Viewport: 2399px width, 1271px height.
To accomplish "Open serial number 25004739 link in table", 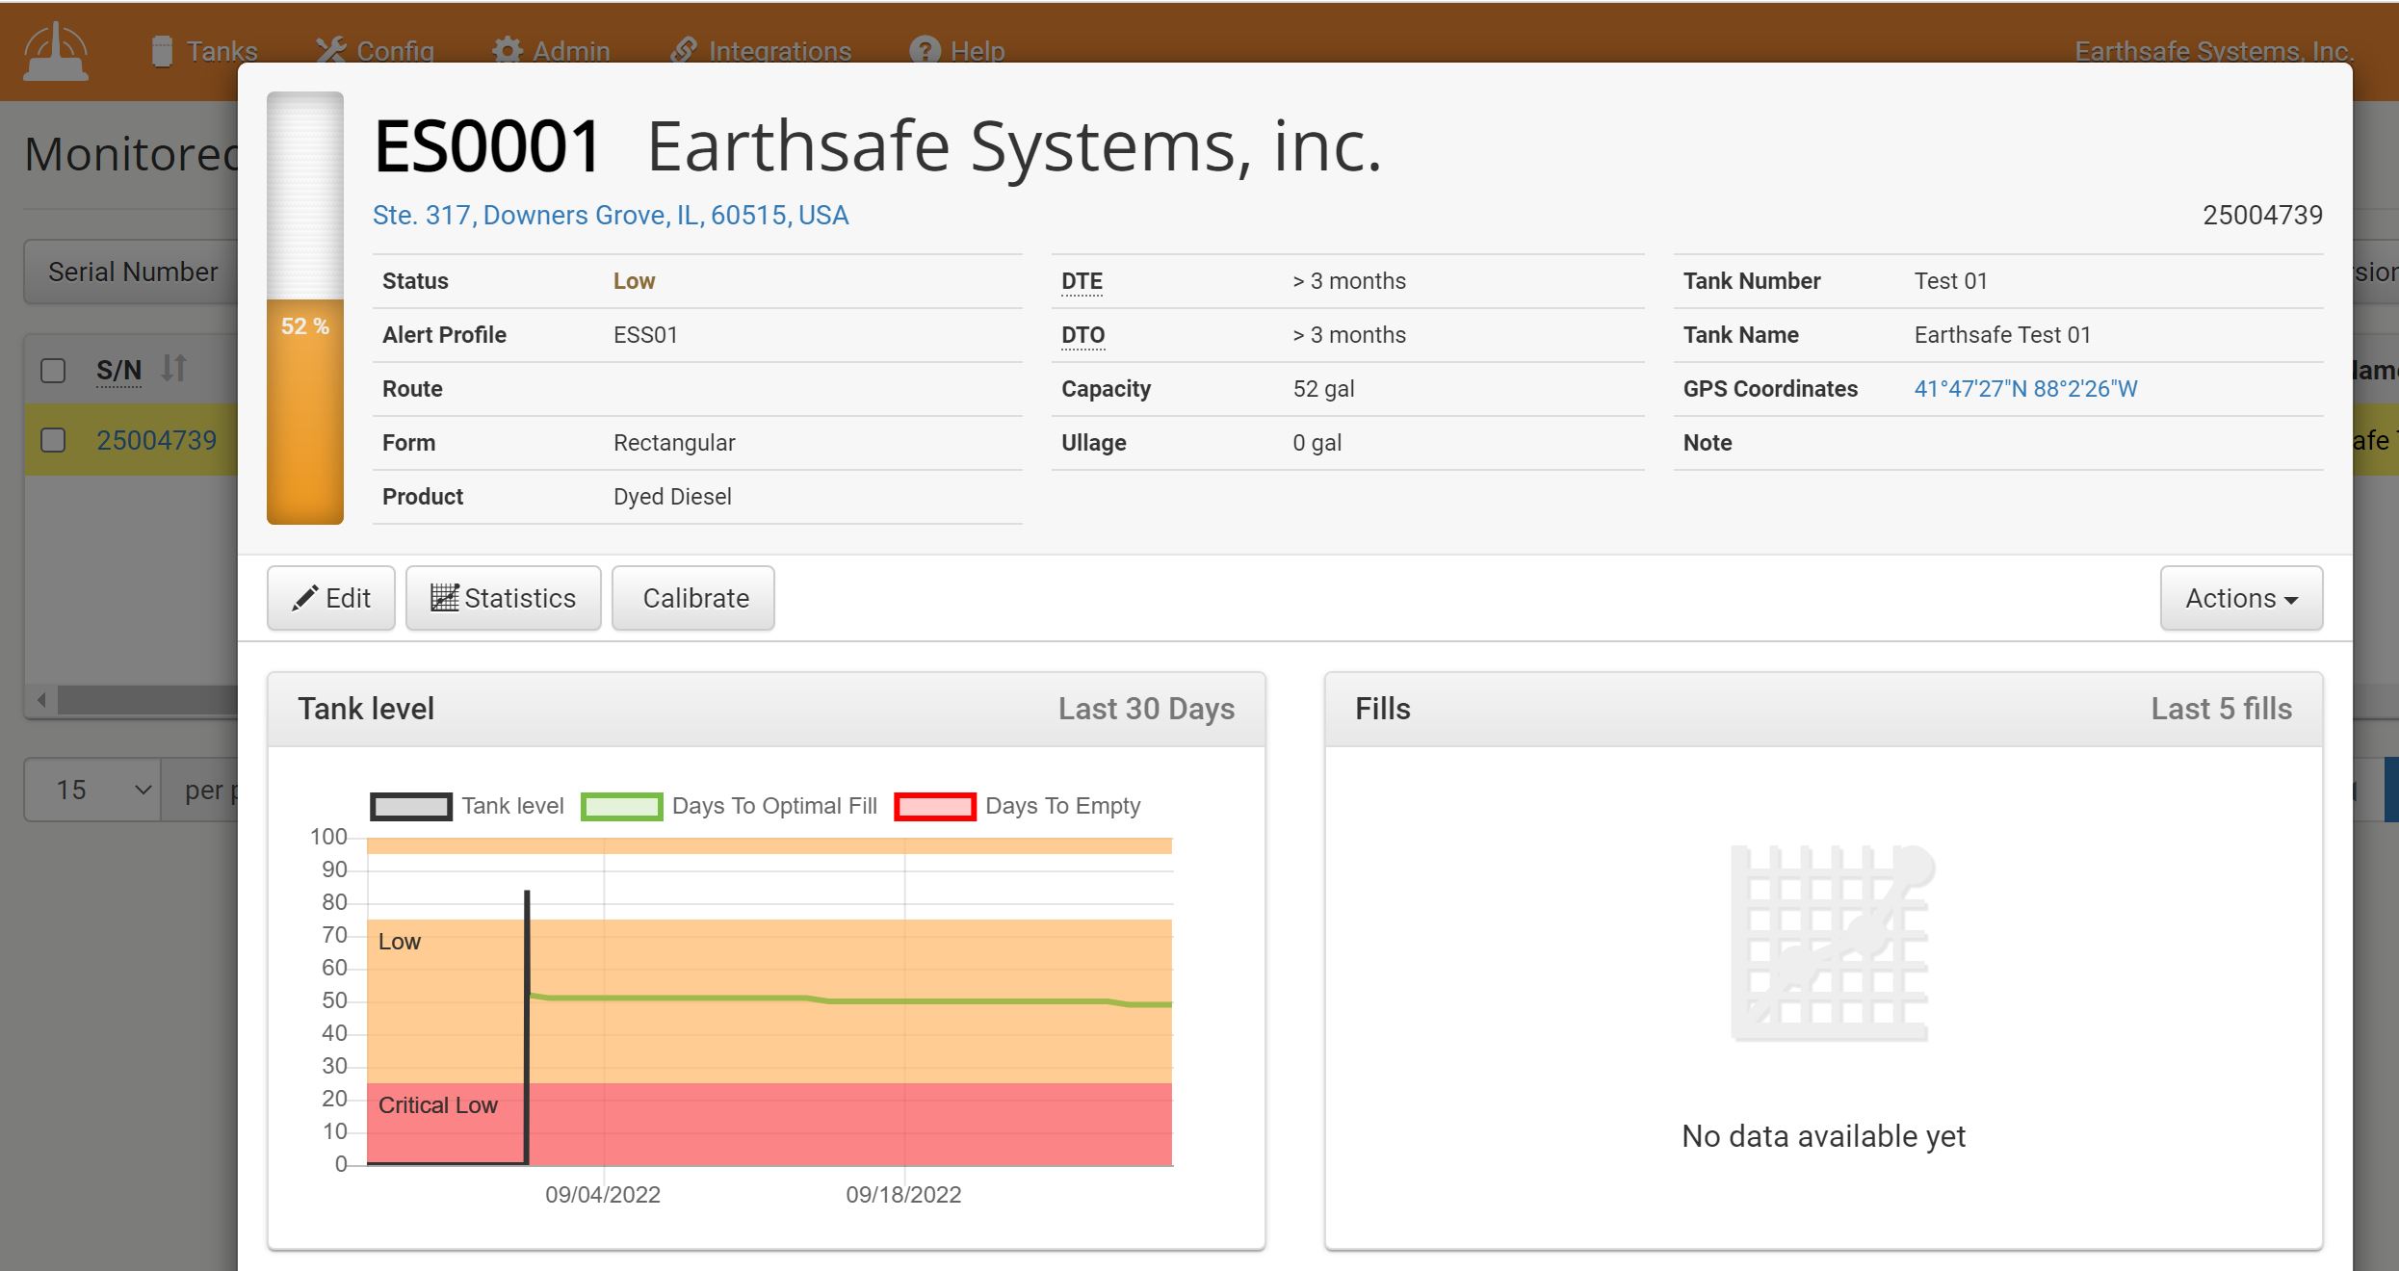I will pos(156,440).
